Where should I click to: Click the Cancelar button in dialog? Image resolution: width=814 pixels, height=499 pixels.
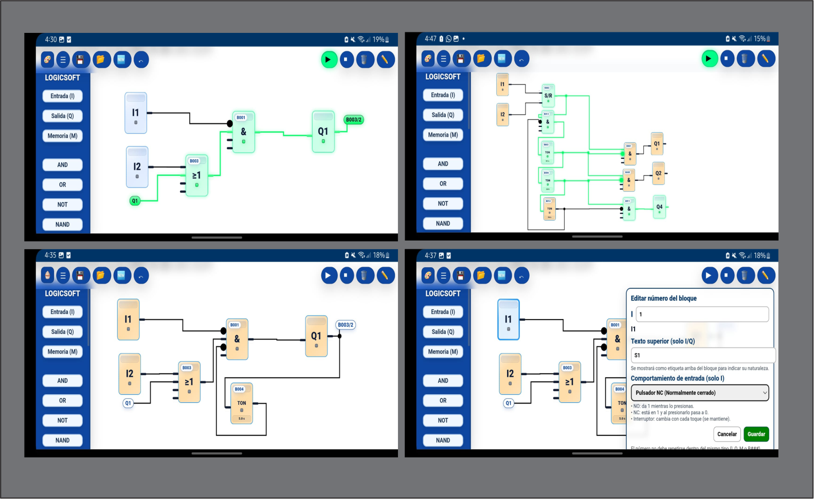click(x=727, y=434)
